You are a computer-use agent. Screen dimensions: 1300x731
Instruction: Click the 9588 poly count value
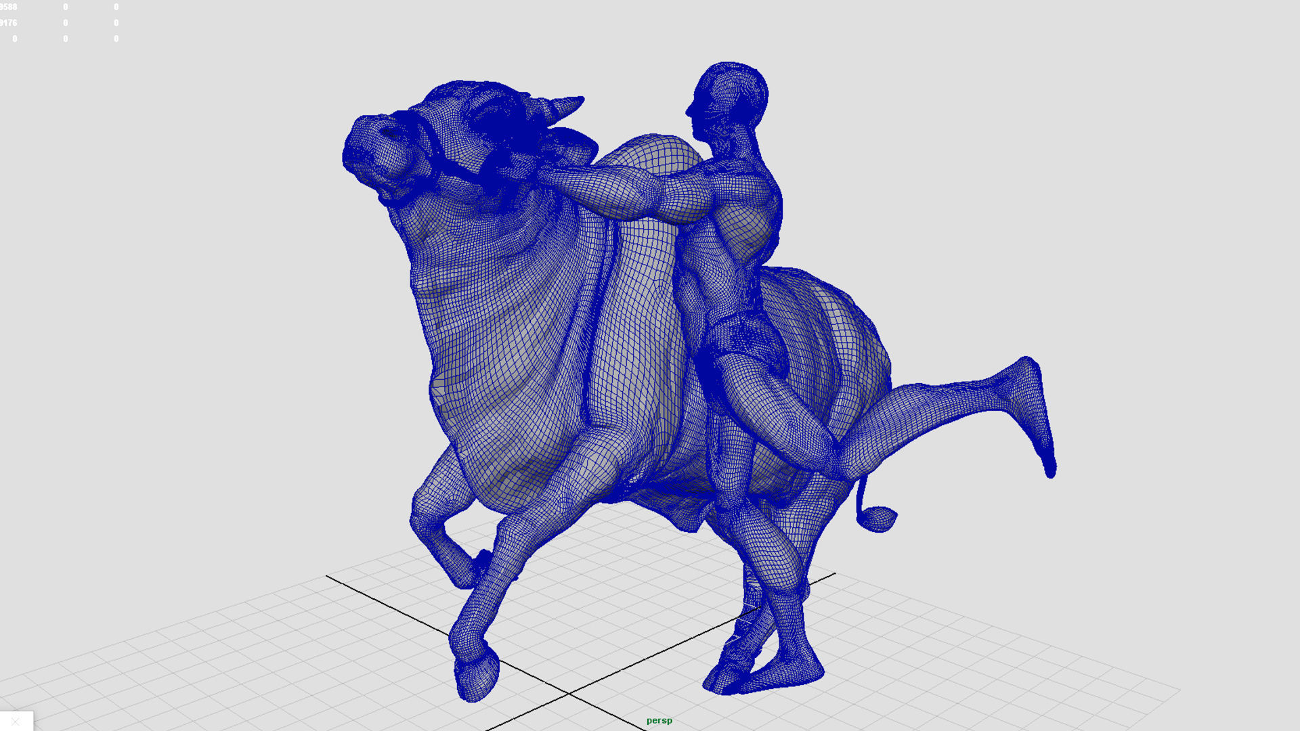pos(8,7)
